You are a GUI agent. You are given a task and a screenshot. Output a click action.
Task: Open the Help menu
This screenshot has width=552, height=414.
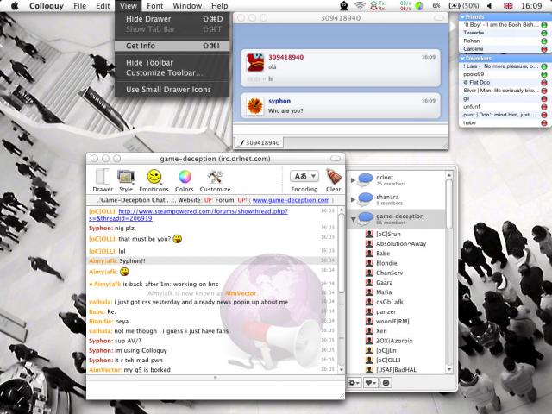pos(220,6)
